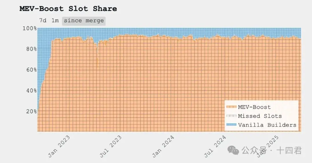Toggle the Vanilla Builders legend label
312x163 pixels.
tap(267, 125)
